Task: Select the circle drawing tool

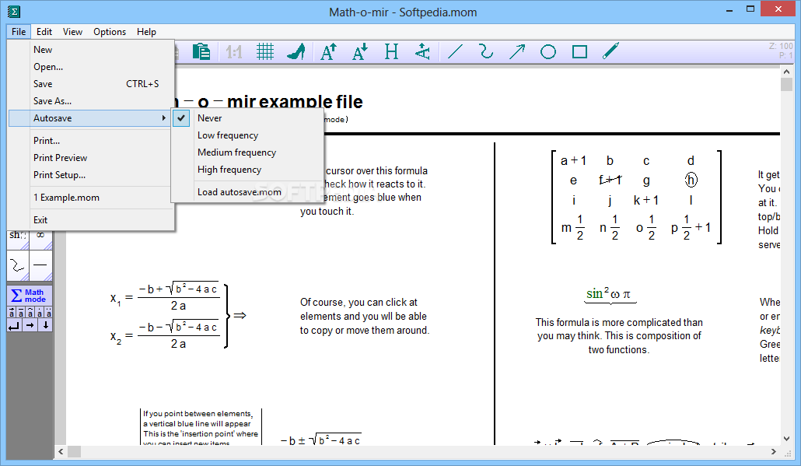Action: (x=548, y=51)
